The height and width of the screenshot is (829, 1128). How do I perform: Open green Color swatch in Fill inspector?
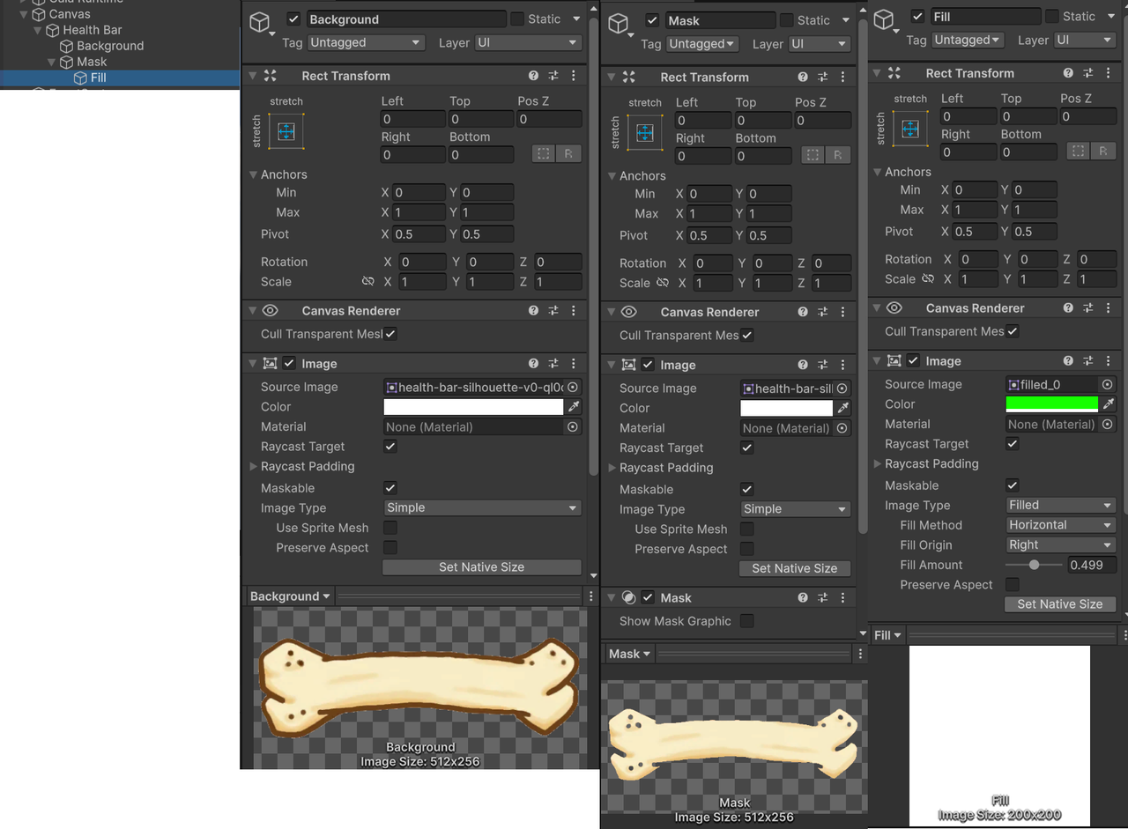point(1052,404)
